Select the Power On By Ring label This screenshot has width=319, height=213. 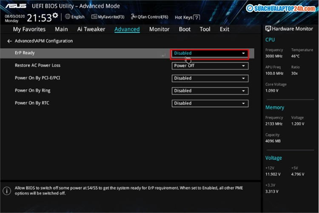pos(33,90)
